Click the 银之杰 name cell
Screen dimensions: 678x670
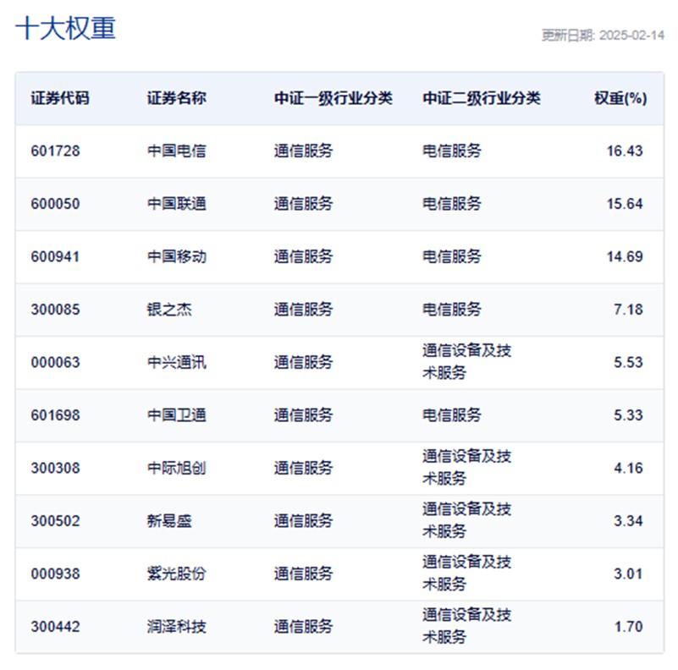click(169, 310)
